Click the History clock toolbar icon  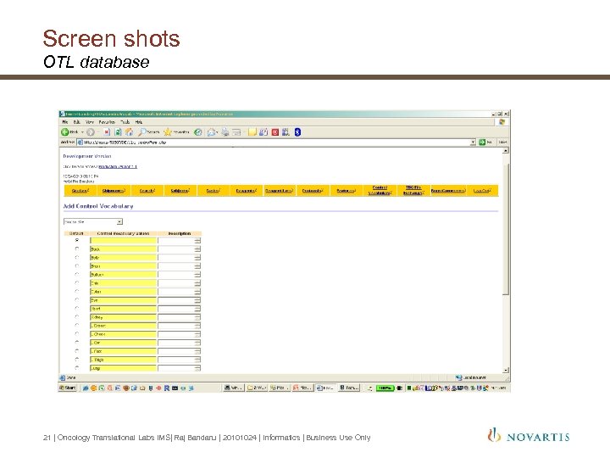pos(198,132)
